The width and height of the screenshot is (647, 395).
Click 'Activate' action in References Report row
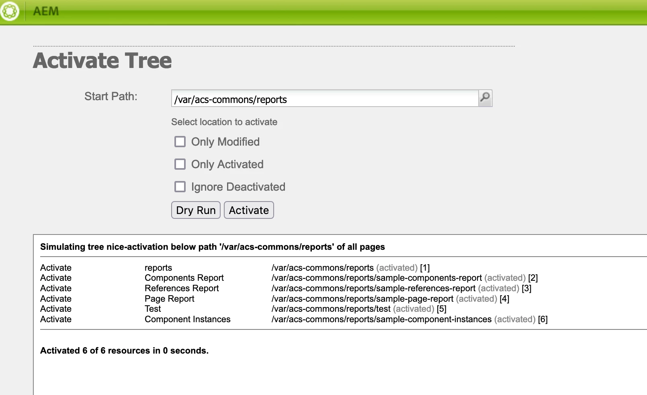click(x=56, y=288)
